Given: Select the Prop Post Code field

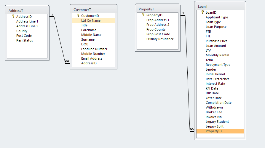Looking at the screenshot, I should point(158,34).
